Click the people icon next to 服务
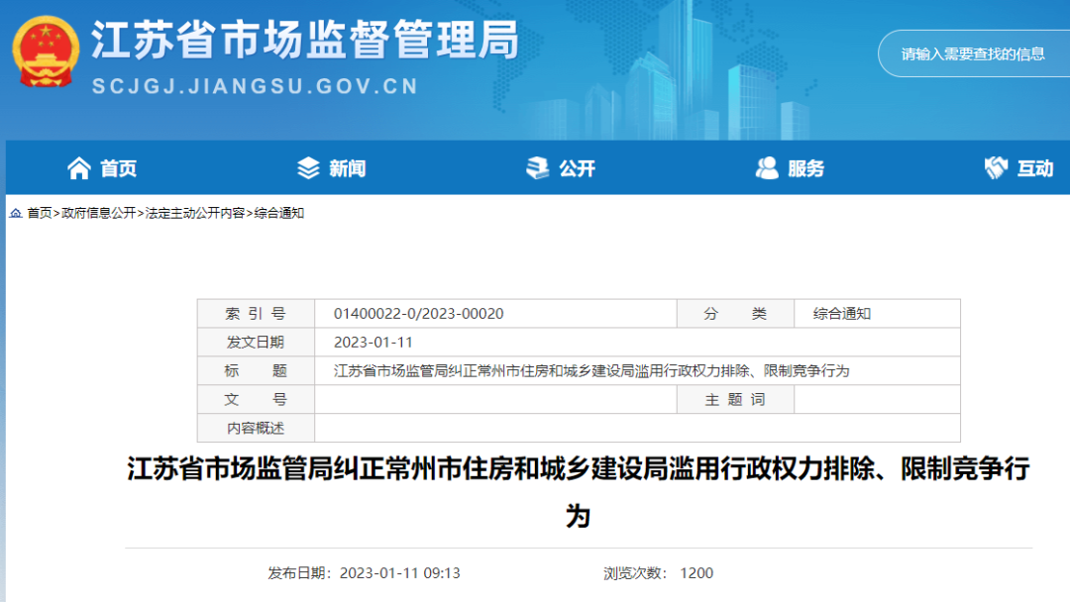 coord(764,168)
